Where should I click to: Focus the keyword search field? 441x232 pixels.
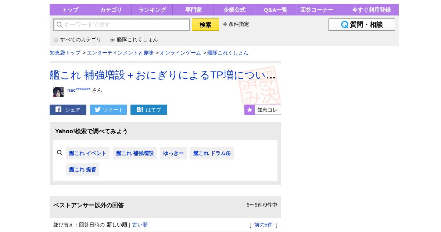pos(122,25)
